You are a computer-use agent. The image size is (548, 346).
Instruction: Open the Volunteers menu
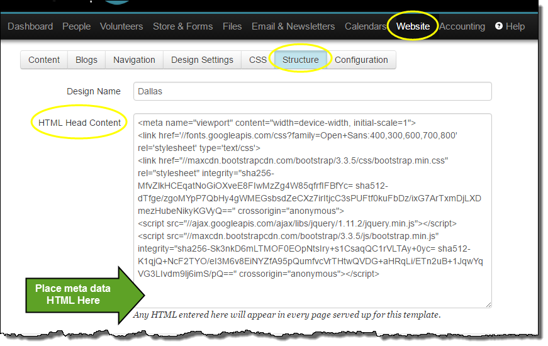121,26
